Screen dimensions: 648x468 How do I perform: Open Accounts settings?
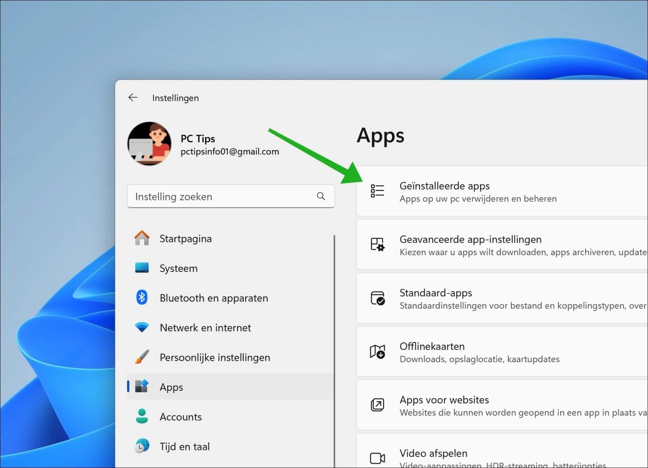[x=230, y=417]
